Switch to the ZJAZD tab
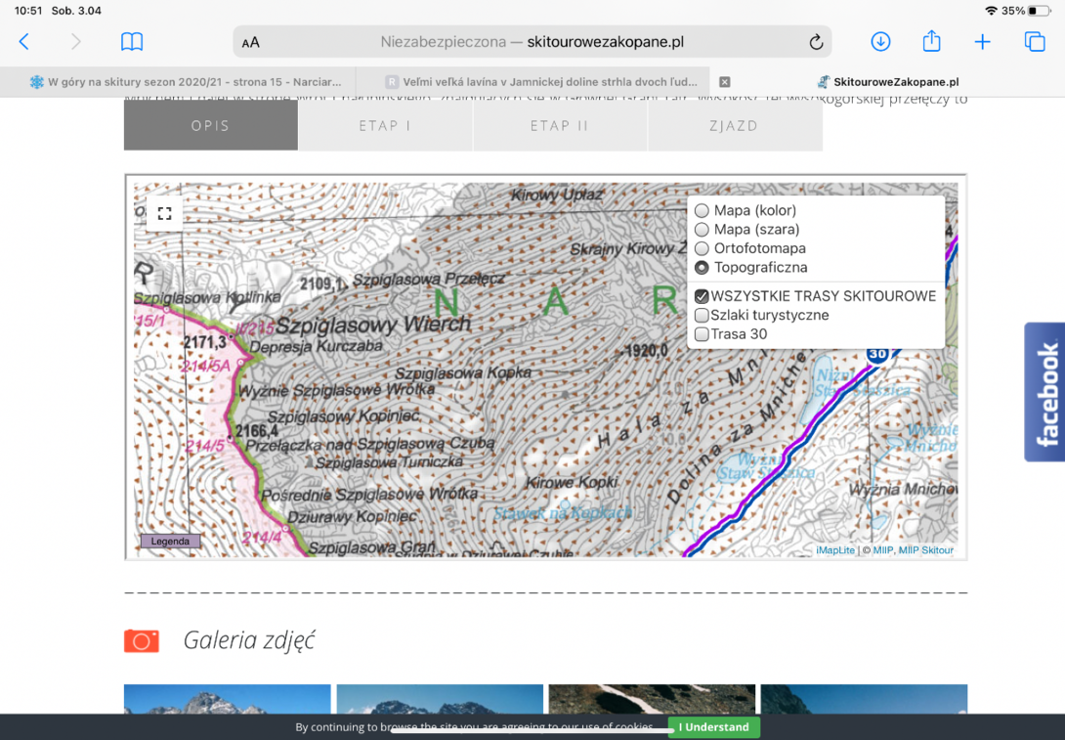 coord(734,126)
